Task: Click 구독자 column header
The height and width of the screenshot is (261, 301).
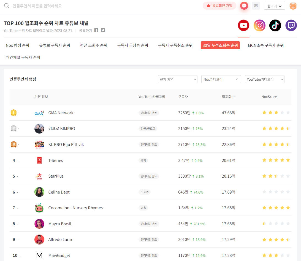Action: [183, 97]
